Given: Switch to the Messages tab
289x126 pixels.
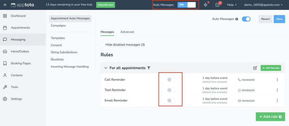Looking at the screenshot, I should pyautogui.click(x=107, y=32).
